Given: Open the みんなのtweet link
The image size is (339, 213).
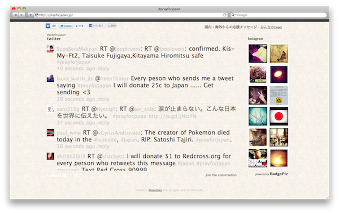Looking at the screenshot, I should pos(271,27).
